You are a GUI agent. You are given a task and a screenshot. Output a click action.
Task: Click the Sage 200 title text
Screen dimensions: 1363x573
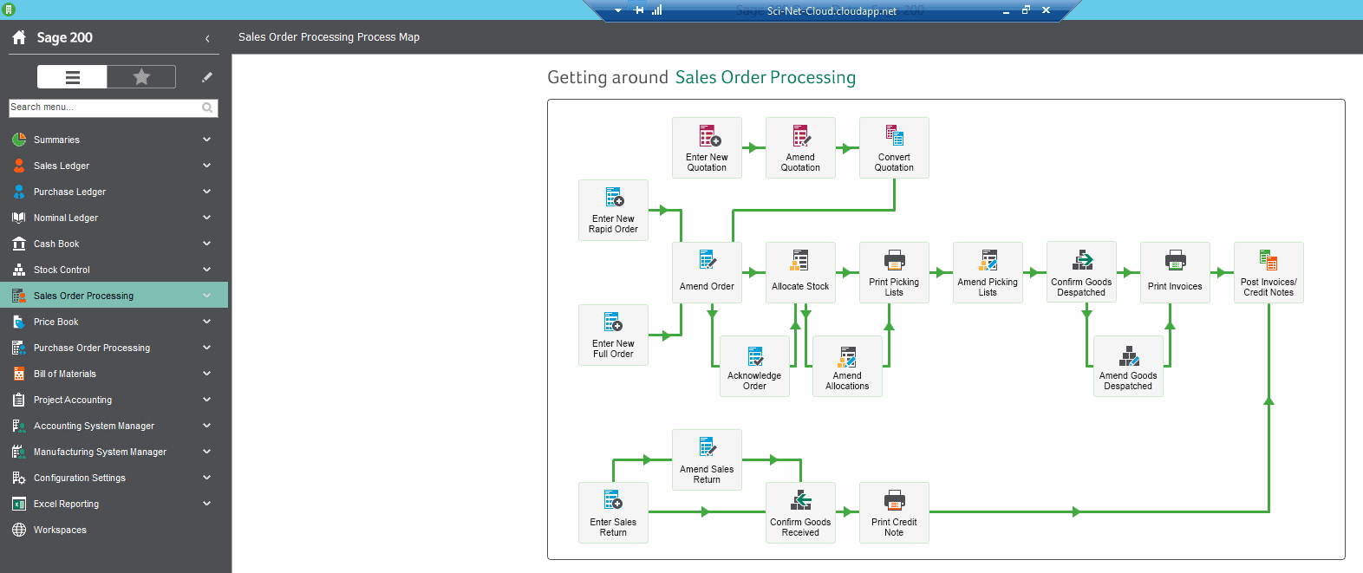(64, 37)
